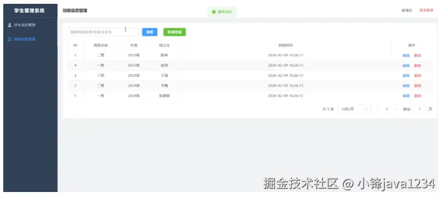Edit the class row with ID 1
Screen dimensions: 442x198
[x=406, y=96]
